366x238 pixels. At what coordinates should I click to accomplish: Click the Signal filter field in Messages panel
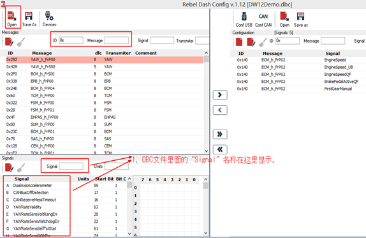tap(162, 40)
